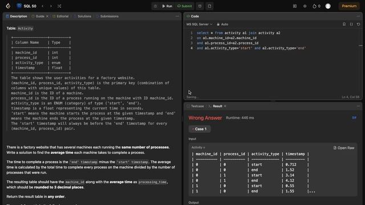
Task: Switch to the Description tab
Action: 17,17
